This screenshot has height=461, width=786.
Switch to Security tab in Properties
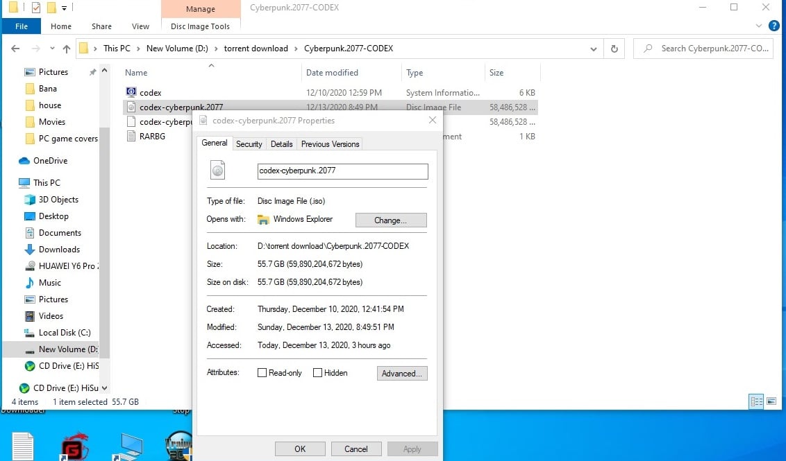(249, 144)
